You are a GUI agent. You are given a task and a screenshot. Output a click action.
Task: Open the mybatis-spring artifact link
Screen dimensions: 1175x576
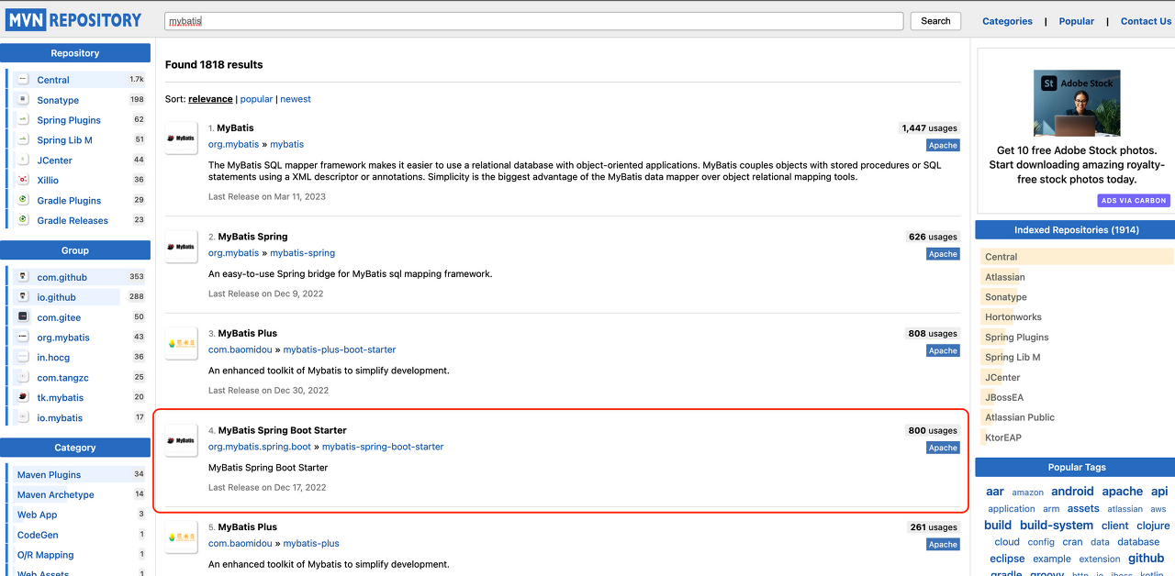pyautogui.click(x=302, y=252)
